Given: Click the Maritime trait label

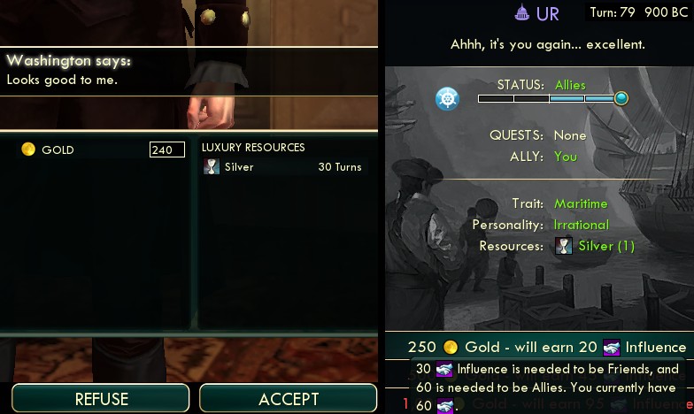Looking at the screenshot, I should tap(581, 203).
